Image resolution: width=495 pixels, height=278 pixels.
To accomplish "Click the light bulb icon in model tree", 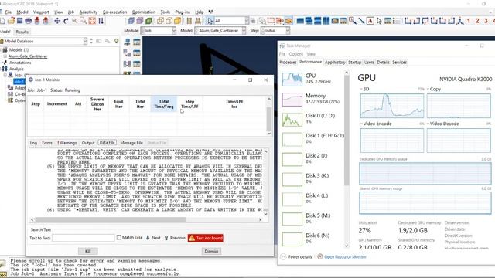I will coord(116,41).
